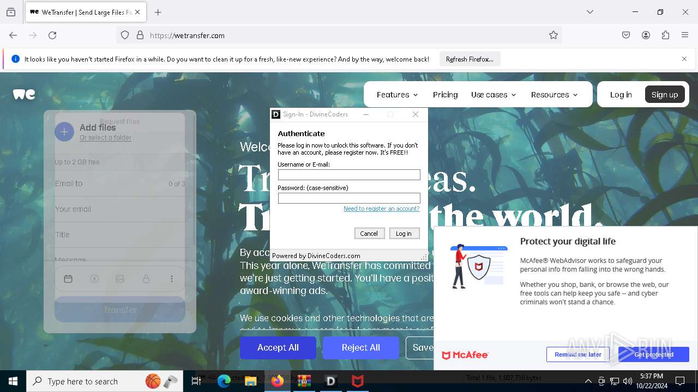Screen dimensions: 698x392
Task: Open Firefox recent tabs list icon
Action: coord(11,12)
